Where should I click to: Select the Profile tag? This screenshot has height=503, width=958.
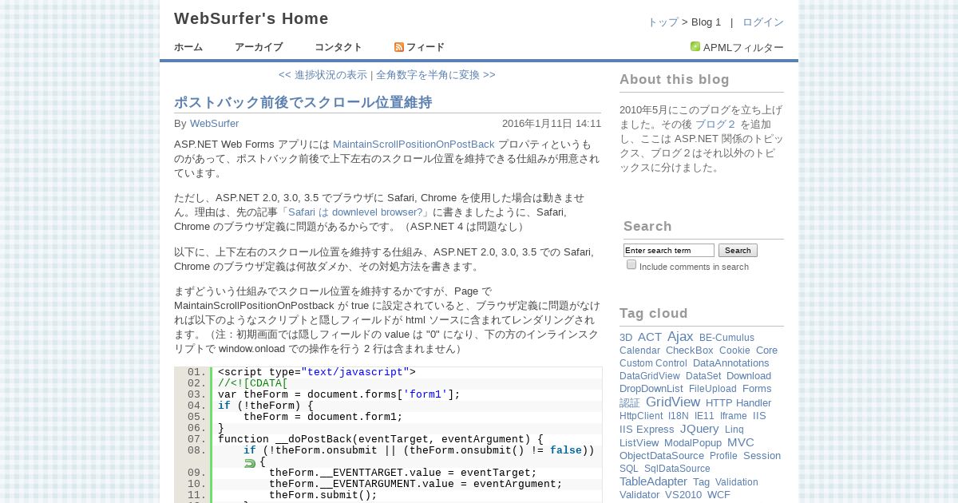(x=723, y=456)
